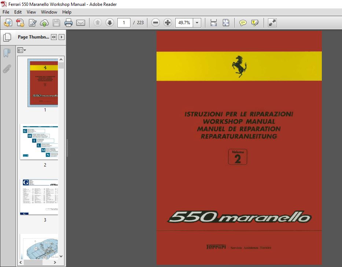
Task: Click the thumbnails scroll up arrow
Action: click(x=61, y=60)
